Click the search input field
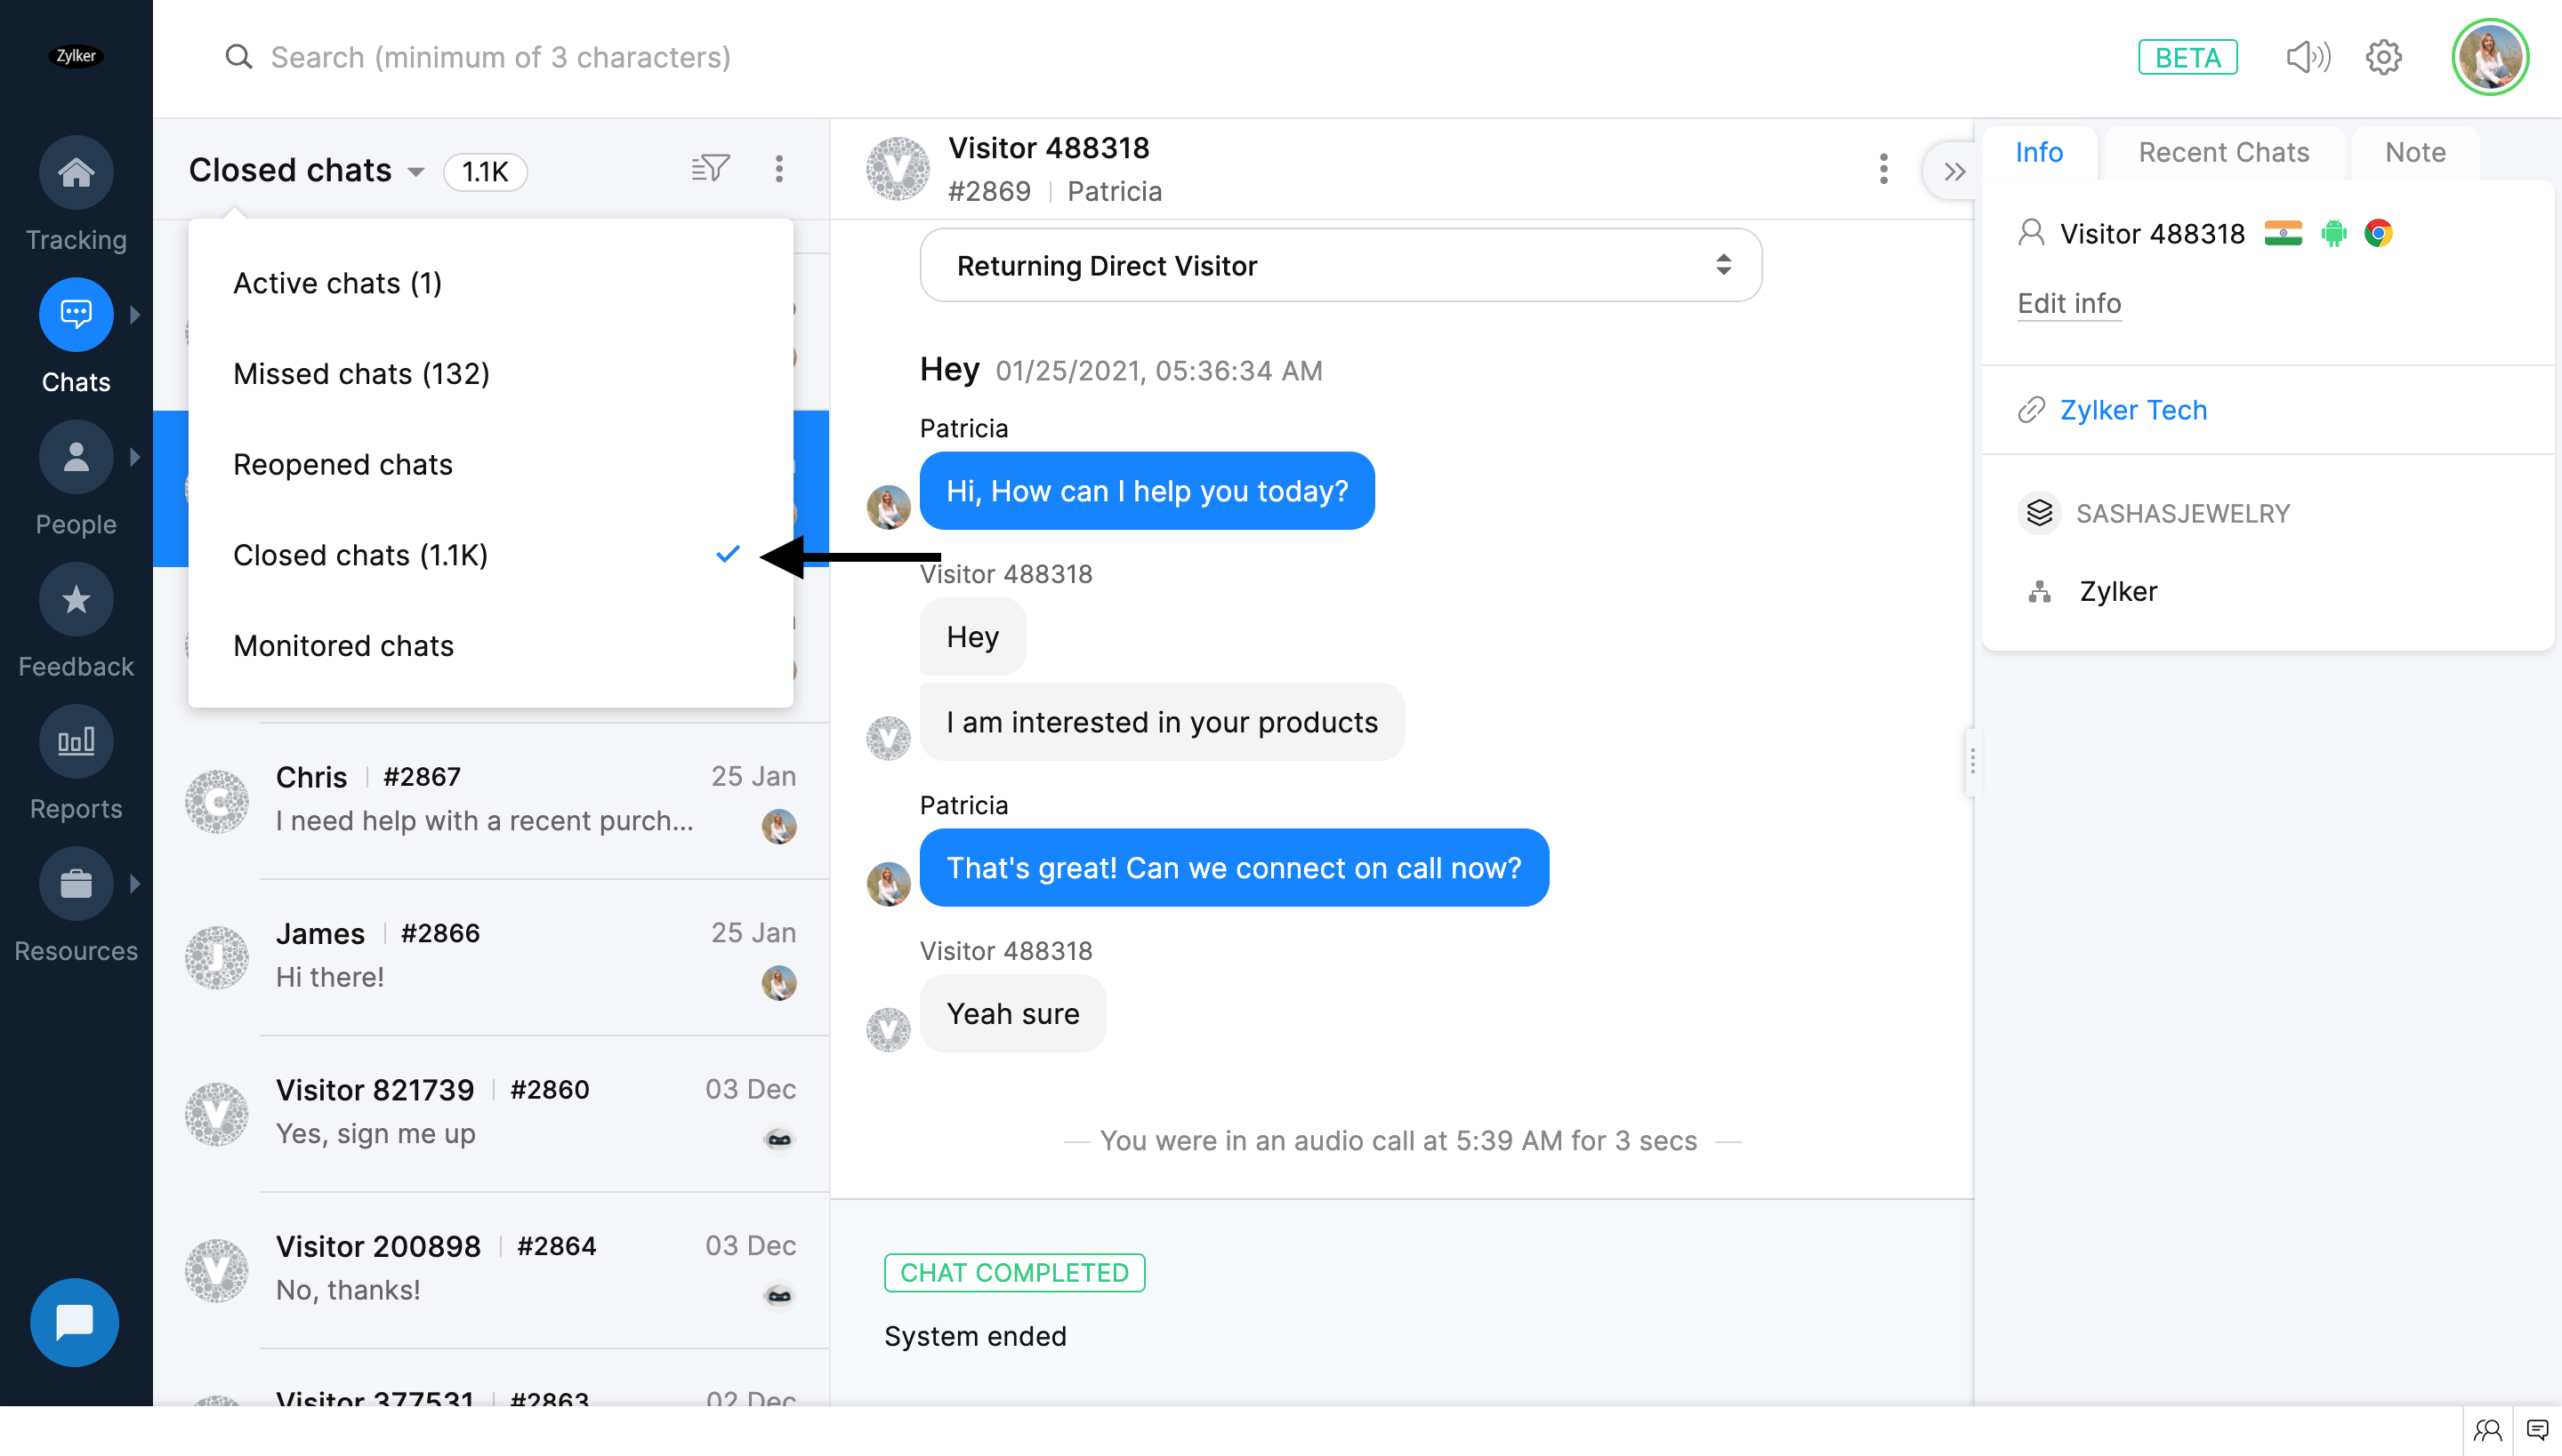This screenshot has height=1456, width=2562. (x=500, y=58)
